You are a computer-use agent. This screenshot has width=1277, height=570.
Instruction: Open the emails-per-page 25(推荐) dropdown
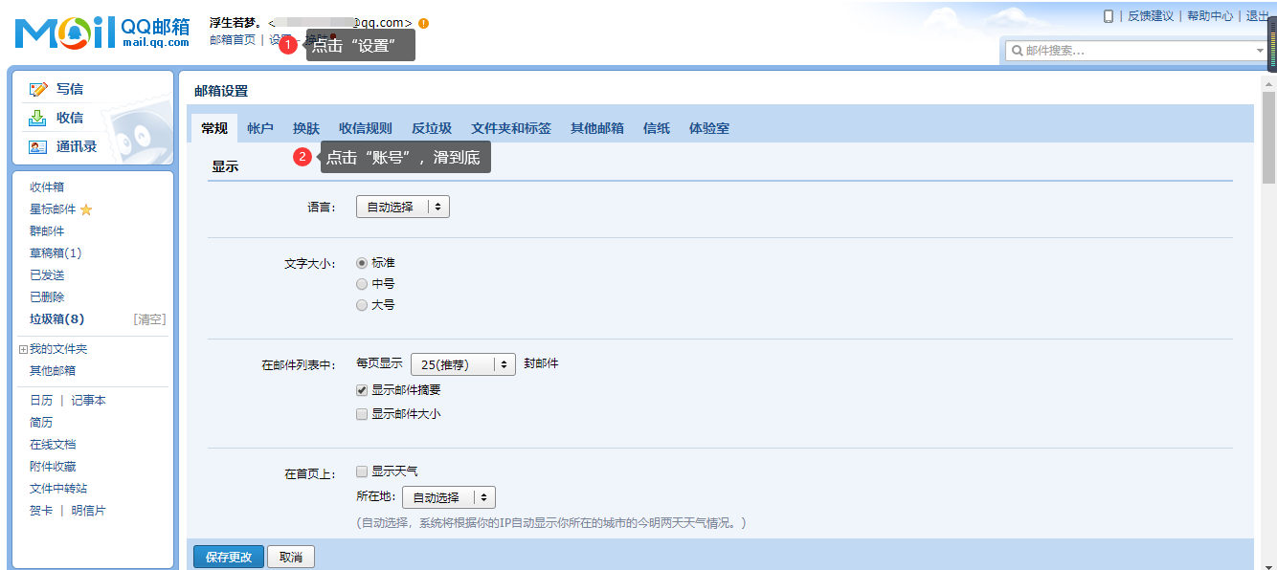coord(462,363)
